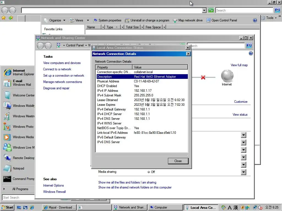Screen dimensions: 282x211
Task: Click the Customize link
Action: (x=241, y=102)
